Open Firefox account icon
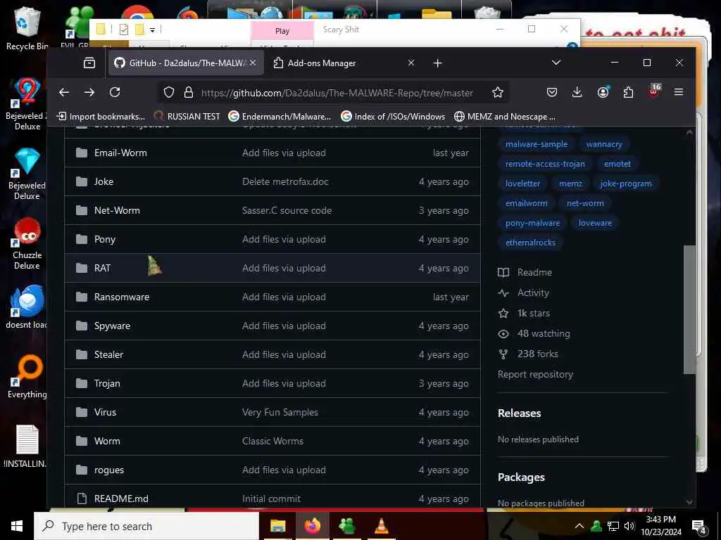 click(603, 92)
